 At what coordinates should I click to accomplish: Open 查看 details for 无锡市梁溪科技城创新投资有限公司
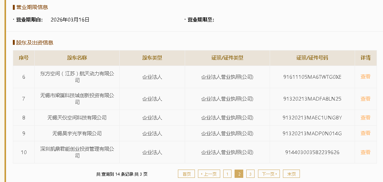[365, 99]
